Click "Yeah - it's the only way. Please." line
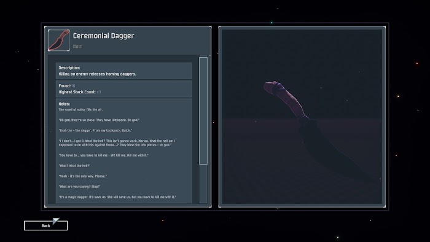This screenshot has height=242, width=430. tap(82, 176)
